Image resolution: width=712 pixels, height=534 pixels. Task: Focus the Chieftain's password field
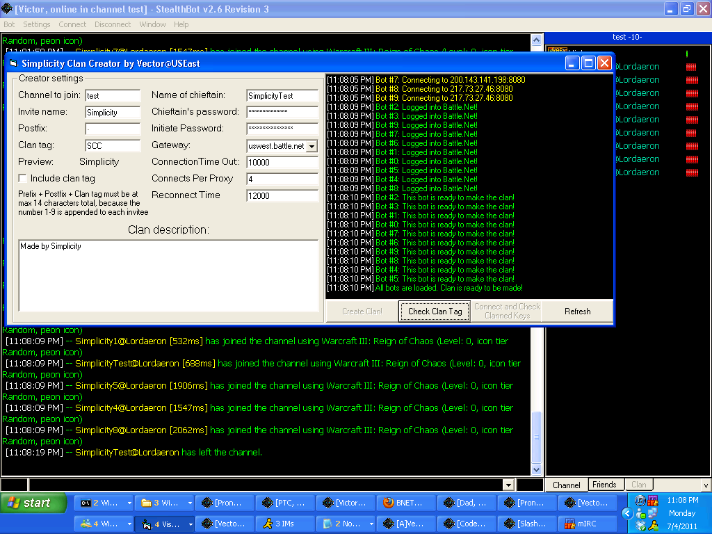pyautogui.click(x=282, y=112)
